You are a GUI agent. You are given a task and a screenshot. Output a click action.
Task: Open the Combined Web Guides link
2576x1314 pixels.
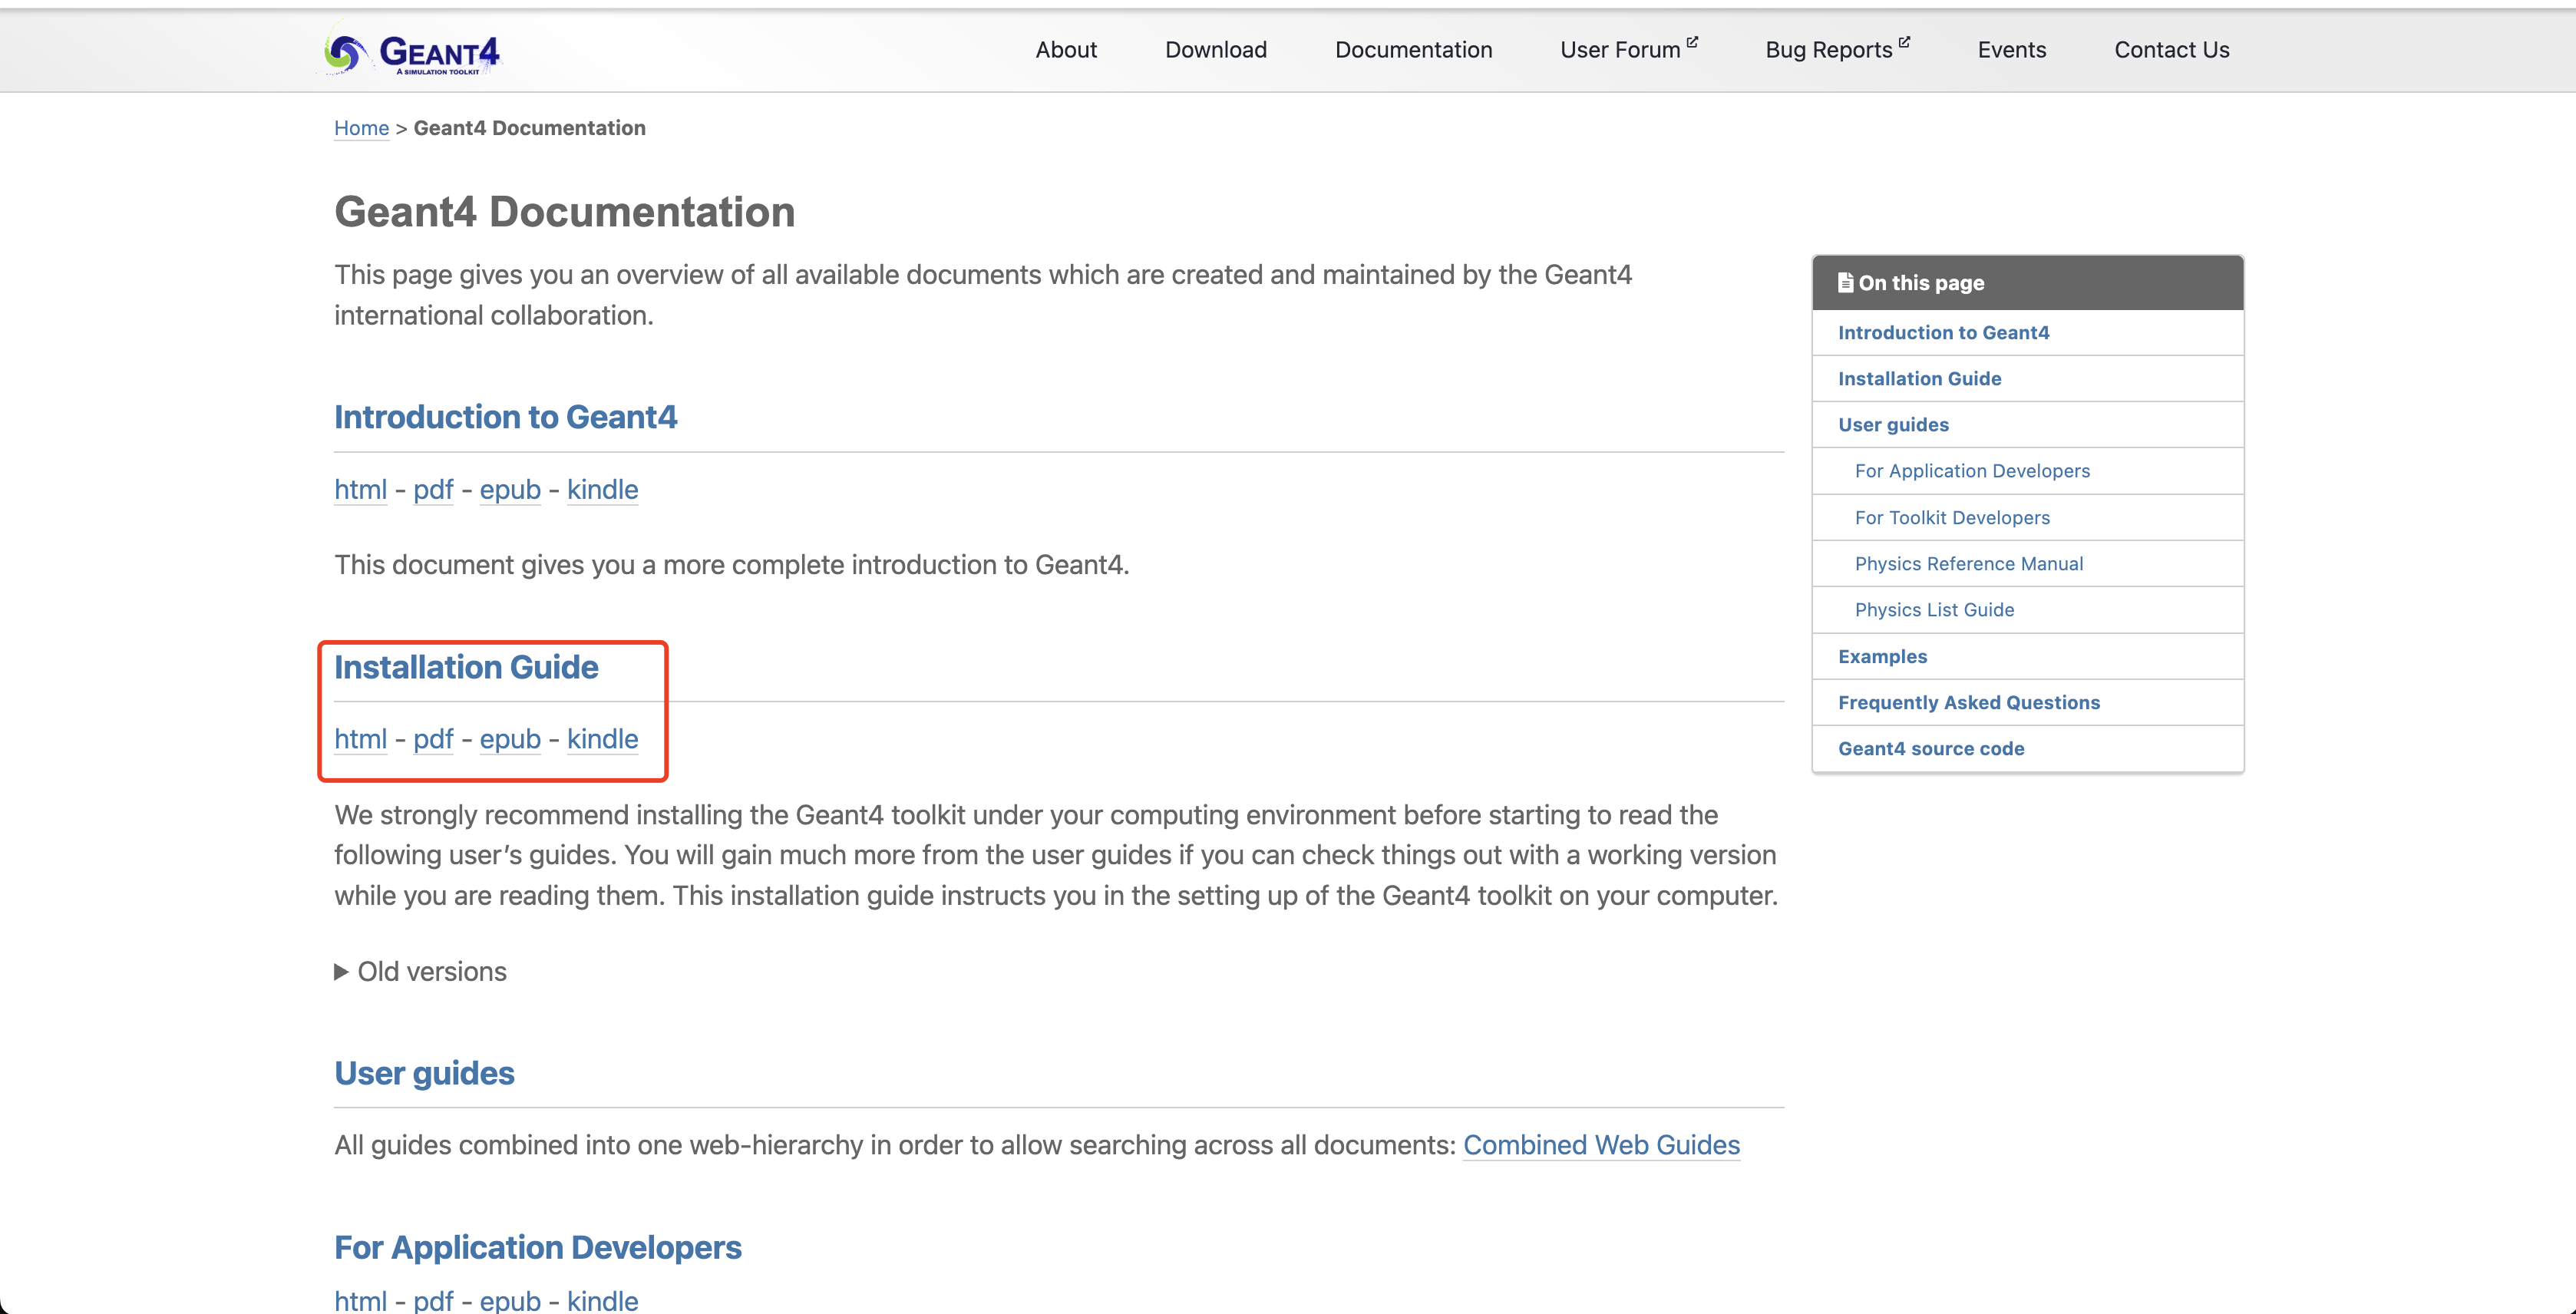click(x=1601, y=1145)
